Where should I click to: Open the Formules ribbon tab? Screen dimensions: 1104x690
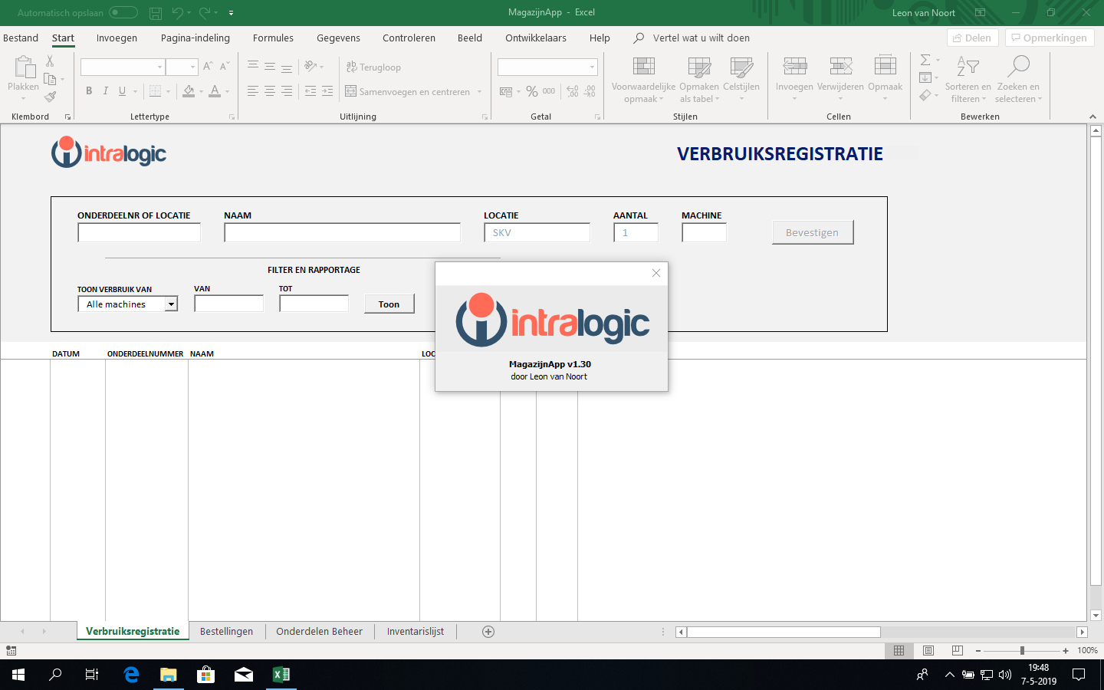click(x=273, y=38)
